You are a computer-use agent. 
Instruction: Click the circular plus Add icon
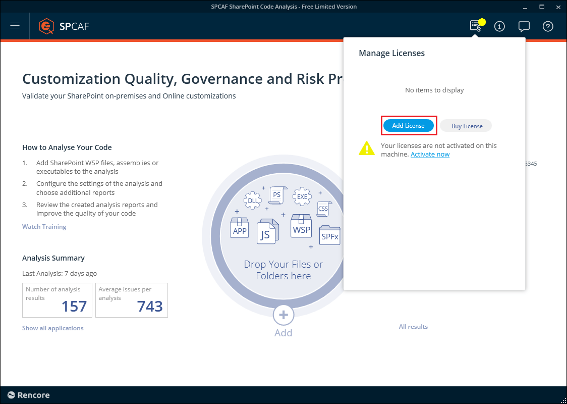[x=283, y=315]
